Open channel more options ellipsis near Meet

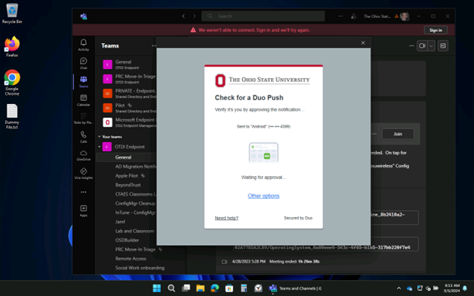412,46
